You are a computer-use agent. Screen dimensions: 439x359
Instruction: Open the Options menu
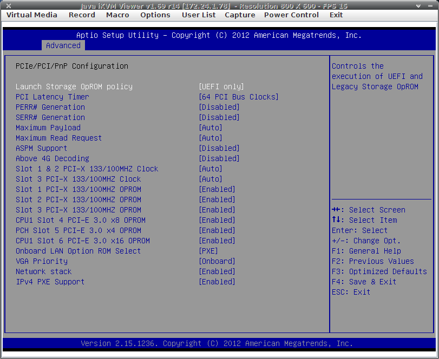tap(155, 15)
